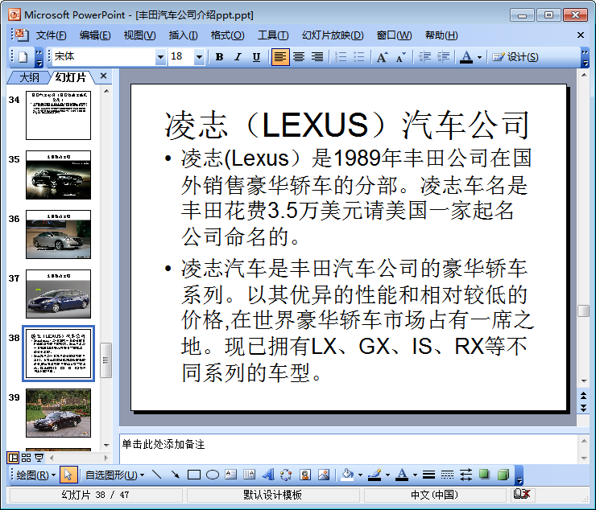Screen dimensions: 596x510
Task: Open 视图(V) menu
Action: (139, 35)
